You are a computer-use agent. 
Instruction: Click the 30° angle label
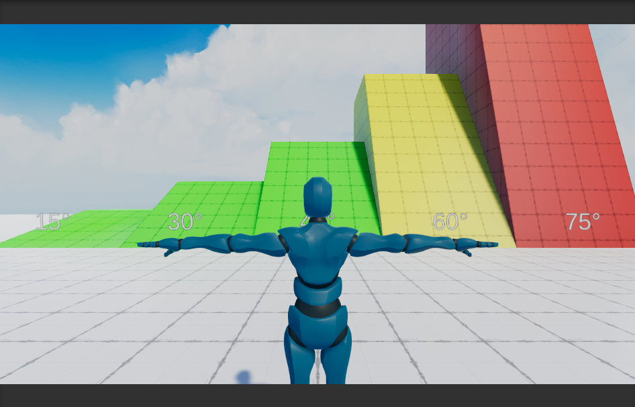[x=185, y=221]
